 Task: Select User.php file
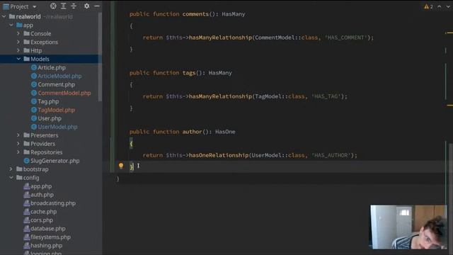coord(50,118)
